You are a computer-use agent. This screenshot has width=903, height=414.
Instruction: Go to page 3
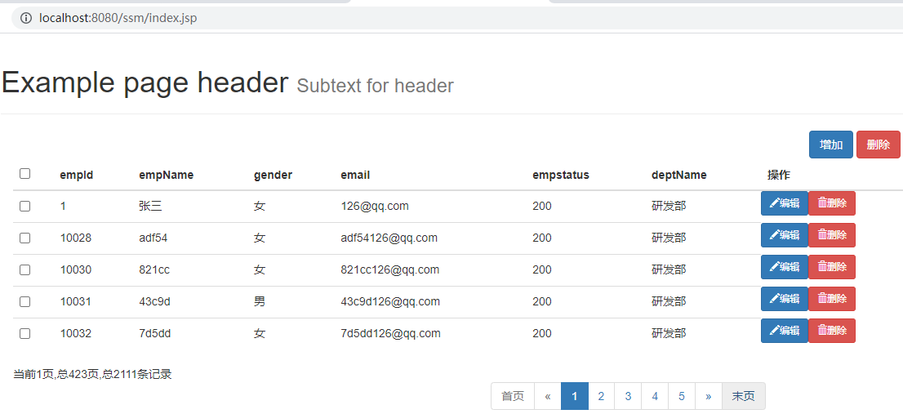(x=628, y=396)
